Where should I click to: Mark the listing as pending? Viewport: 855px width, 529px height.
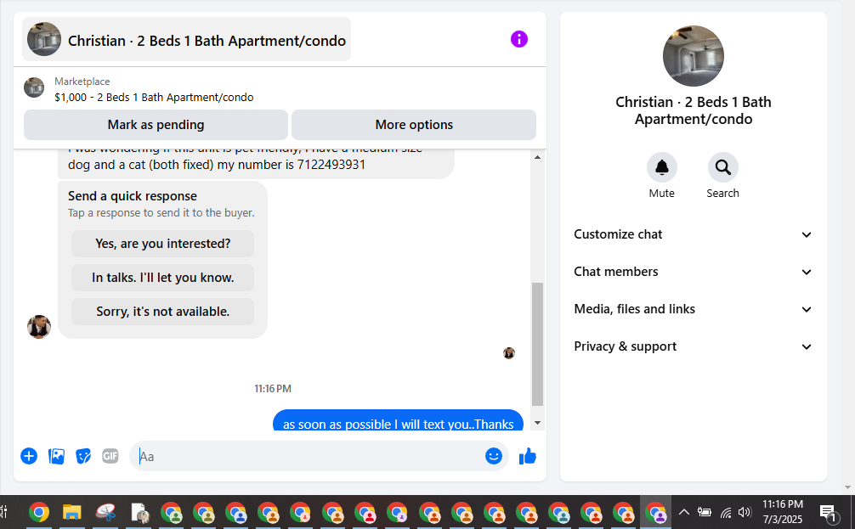[156, 125]
